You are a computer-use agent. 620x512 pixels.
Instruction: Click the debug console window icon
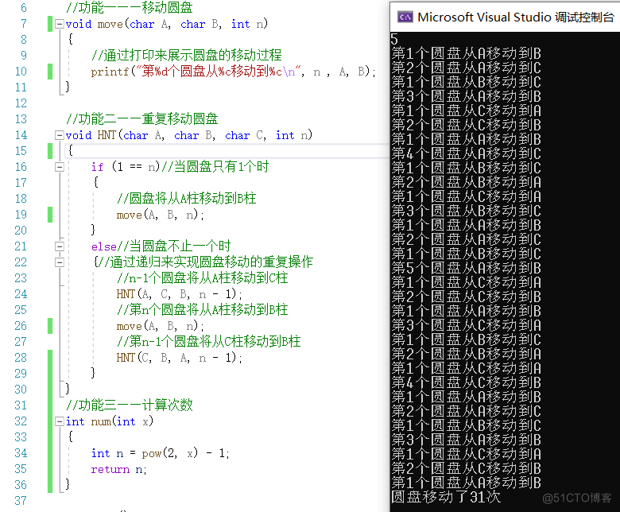point(405,17)
